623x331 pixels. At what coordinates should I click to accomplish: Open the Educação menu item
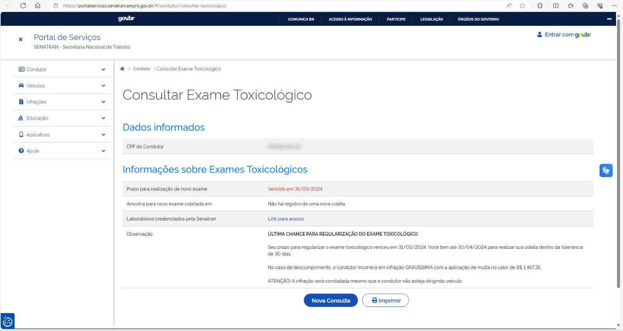(x=62, y=118)
